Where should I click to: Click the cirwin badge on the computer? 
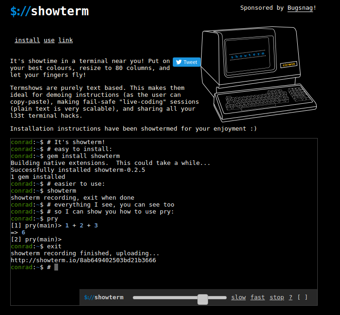pos(288,64)
